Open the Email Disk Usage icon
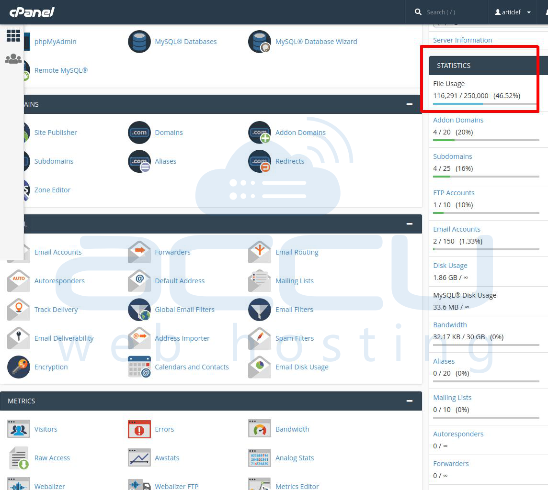 [260, 367]
